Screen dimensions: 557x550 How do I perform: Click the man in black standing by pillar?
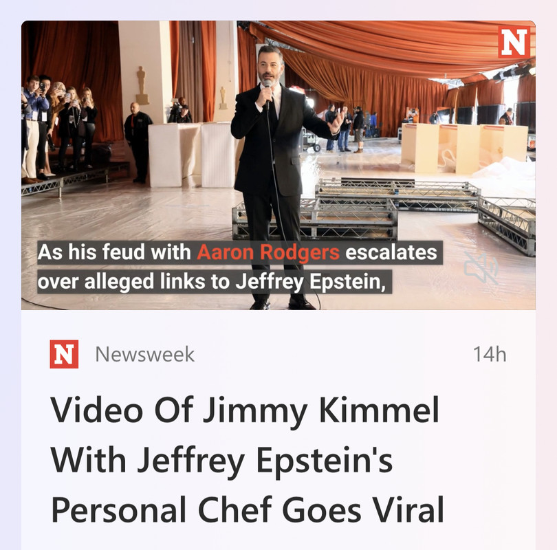coord(138,142)
